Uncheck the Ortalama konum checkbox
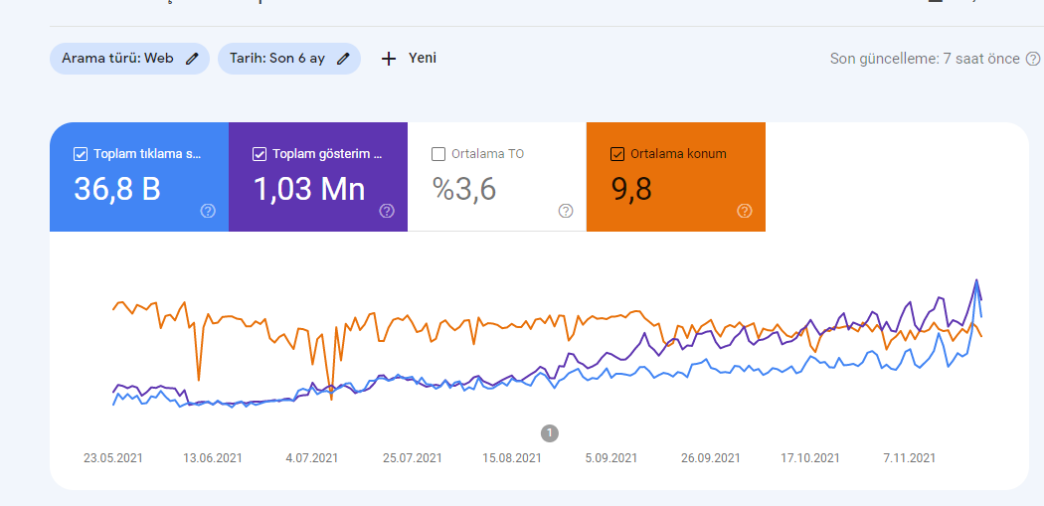 point(617,154)
